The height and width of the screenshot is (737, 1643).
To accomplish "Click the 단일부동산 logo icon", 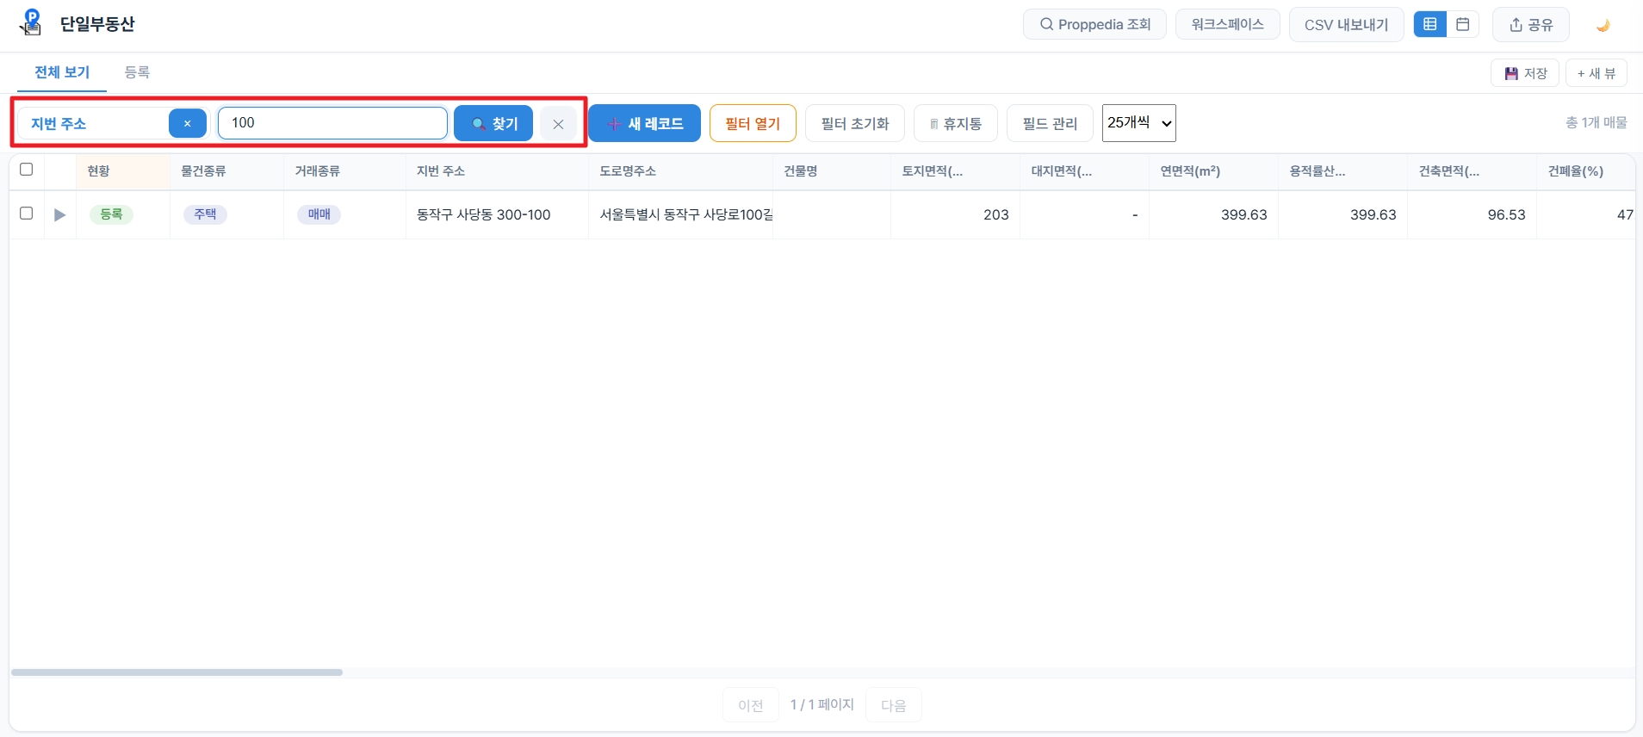I will 31,23.
